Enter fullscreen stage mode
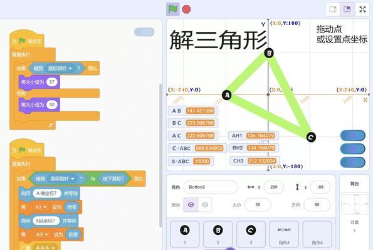373x250 pixels. [x=362, y=9]
